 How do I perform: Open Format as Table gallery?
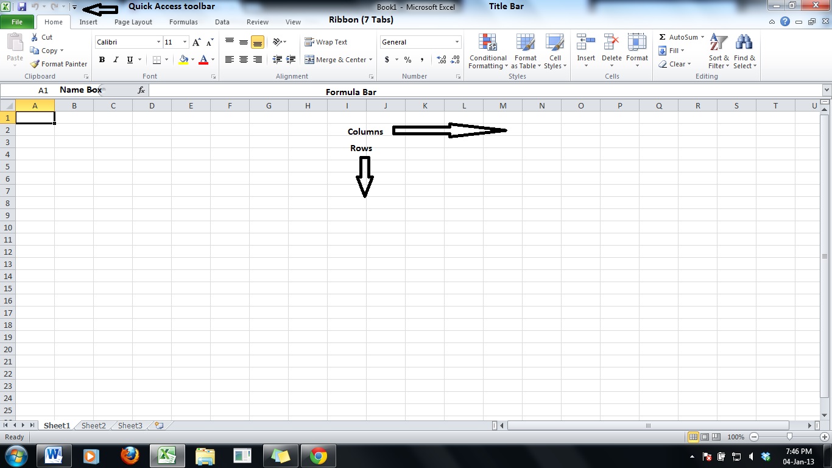coord(526,51)
